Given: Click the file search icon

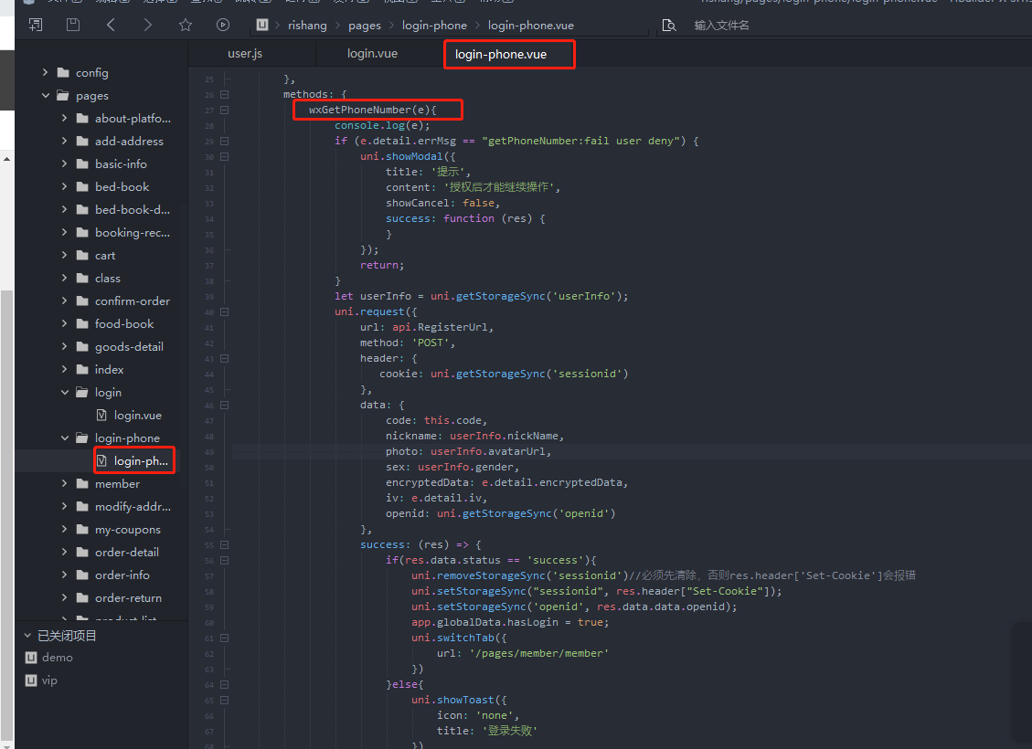Looking at the screenshot, I should (x=669, y=26).
